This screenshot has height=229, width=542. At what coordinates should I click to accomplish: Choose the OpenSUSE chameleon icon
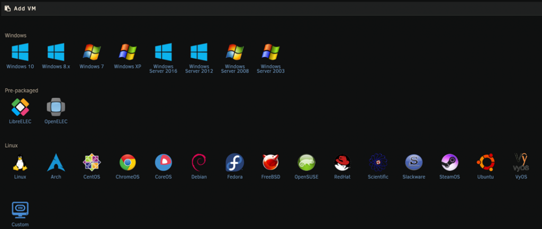pyautogui.click(x=306, y=163)
